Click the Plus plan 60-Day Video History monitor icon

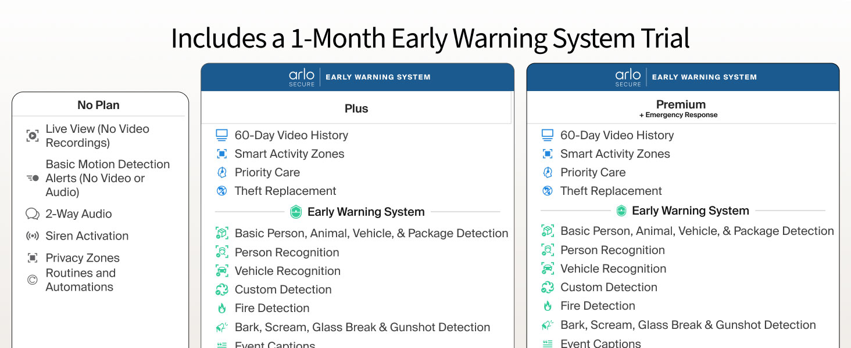pyautogui.click(x=221, y=135)
